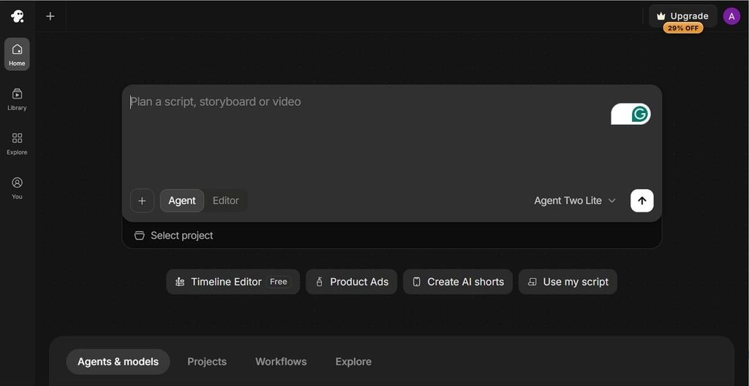
Task: Click the Grammarly icon in the prompt box
Action: (x=639, y=114)
